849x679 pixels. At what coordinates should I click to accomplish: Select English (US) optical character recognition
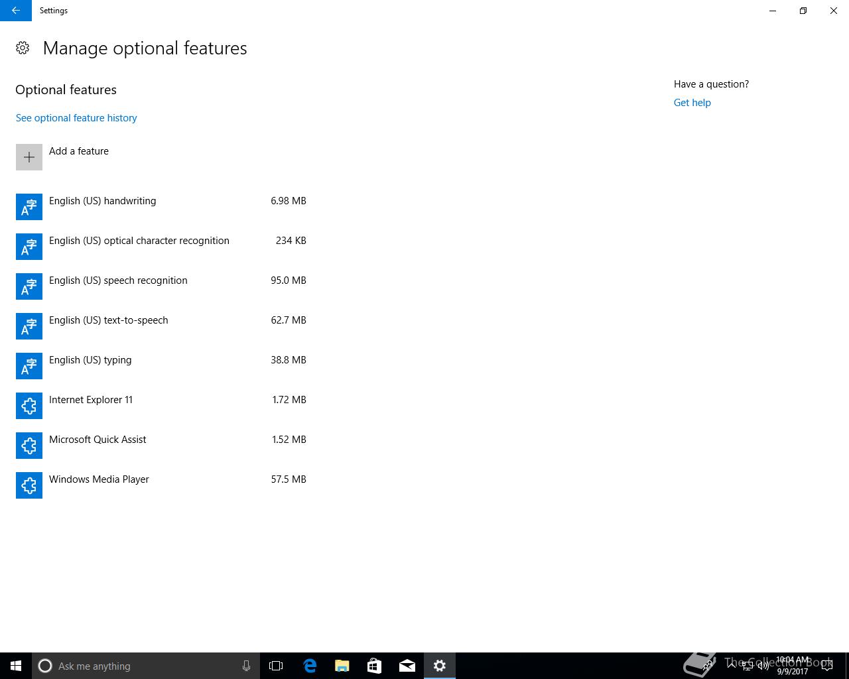161,247
